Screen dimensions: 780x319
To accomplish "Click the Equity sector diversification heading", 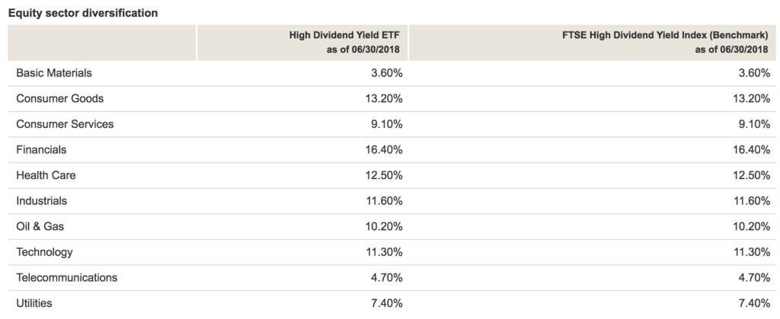I will click(83, 14).
